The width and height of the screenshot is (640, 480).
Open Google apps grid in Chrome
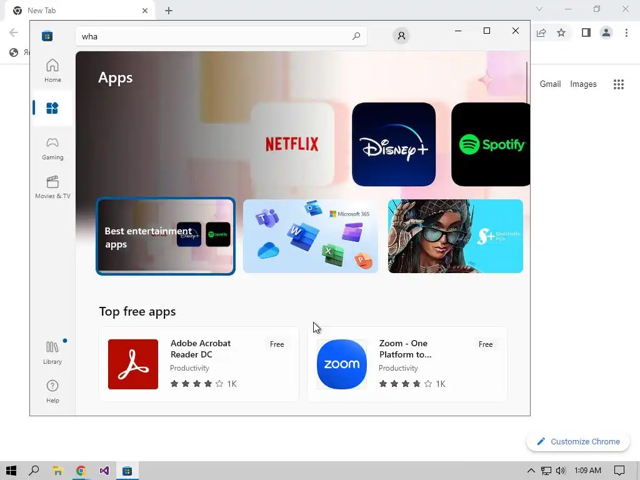point(619,84)
